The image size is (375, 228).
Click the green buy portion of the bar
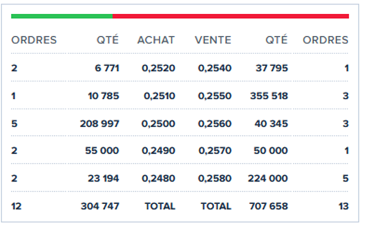[62, 16]
